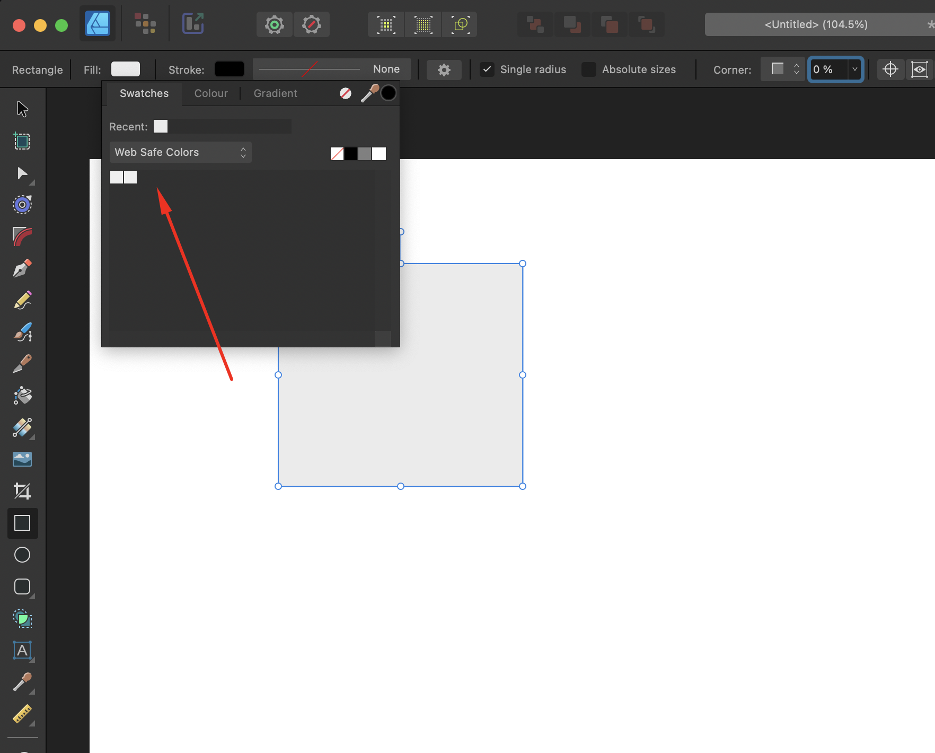This screenshot has height=753, width=935.
Task: Open rectangle settings gear button
Action: tap(444, 69)
